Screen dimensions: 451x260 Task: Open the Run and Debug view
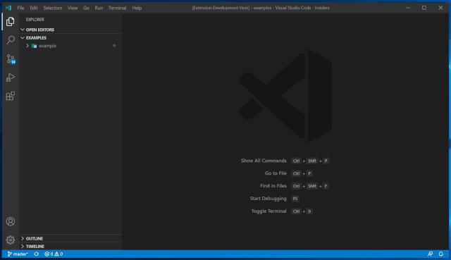click(11, 78)
